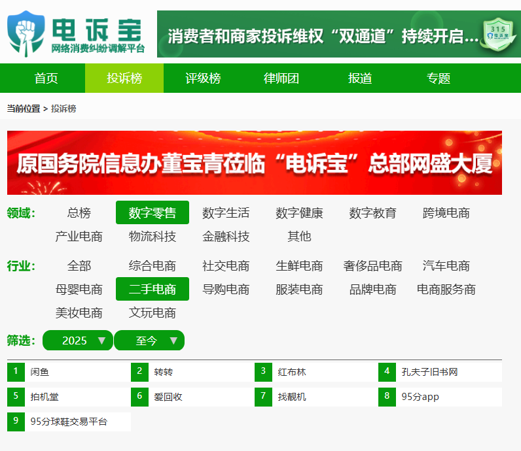Choose 美妆电商 industry filter
The width and height of the screenshot is (521, 451).
click(79, 313)
